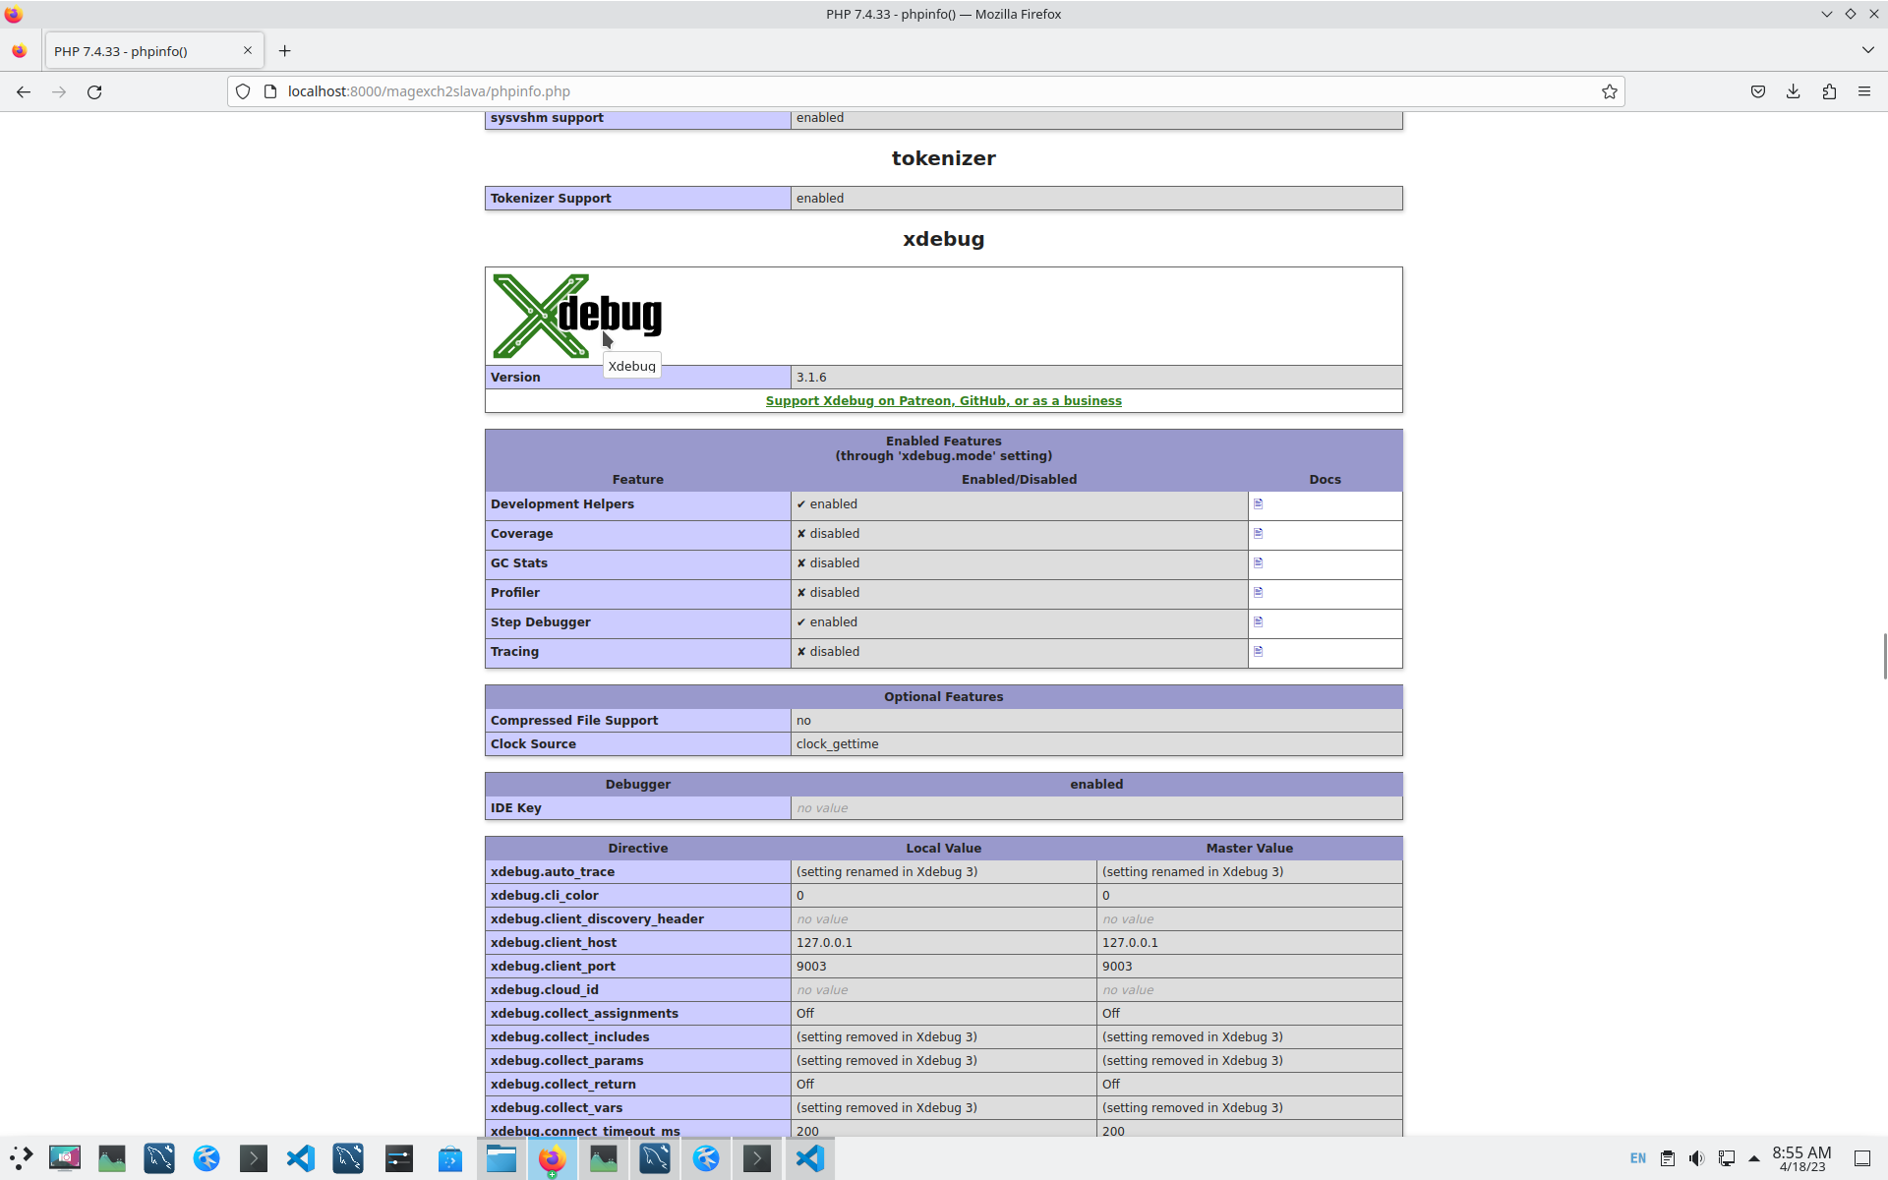The width and height of the screenshot is (1888, 1180).
Task: Open Profiler docs icon
Action: (x=1258, y=592)
